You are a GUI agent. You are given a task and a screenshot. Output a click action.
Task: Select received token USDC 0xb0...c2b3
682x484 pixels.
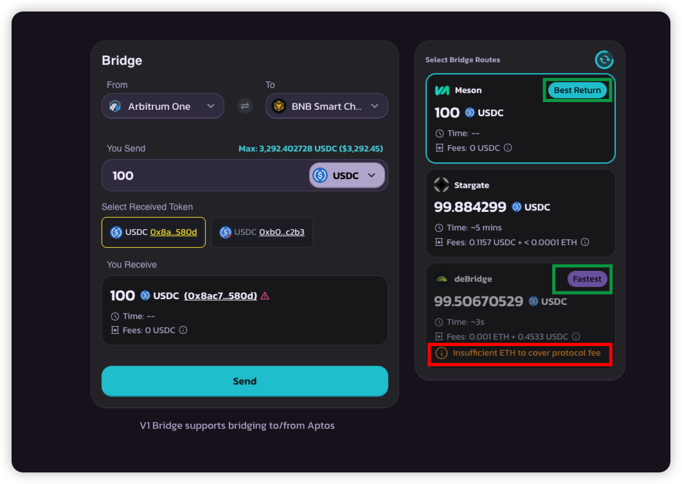click(262, 232)
